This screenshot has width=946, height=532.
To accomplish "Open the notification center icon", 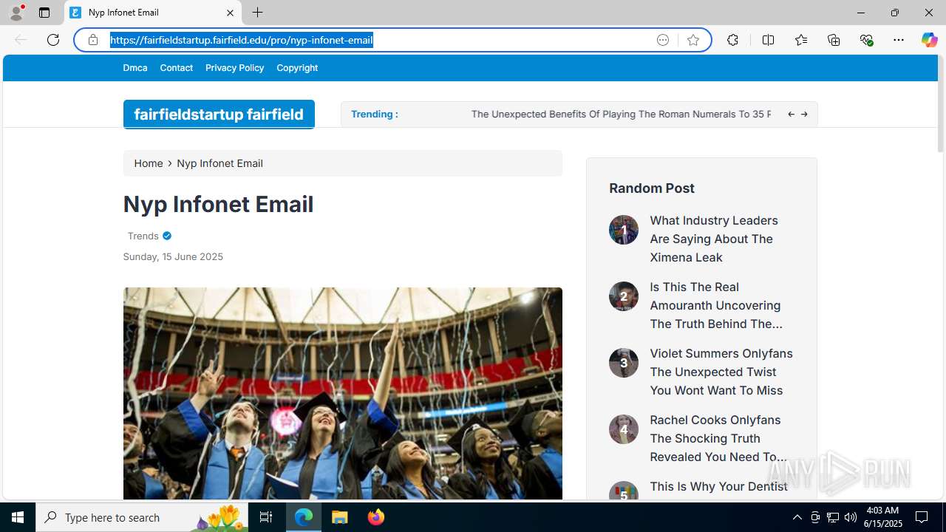I will pyautogui.click(x=922, y=517).
